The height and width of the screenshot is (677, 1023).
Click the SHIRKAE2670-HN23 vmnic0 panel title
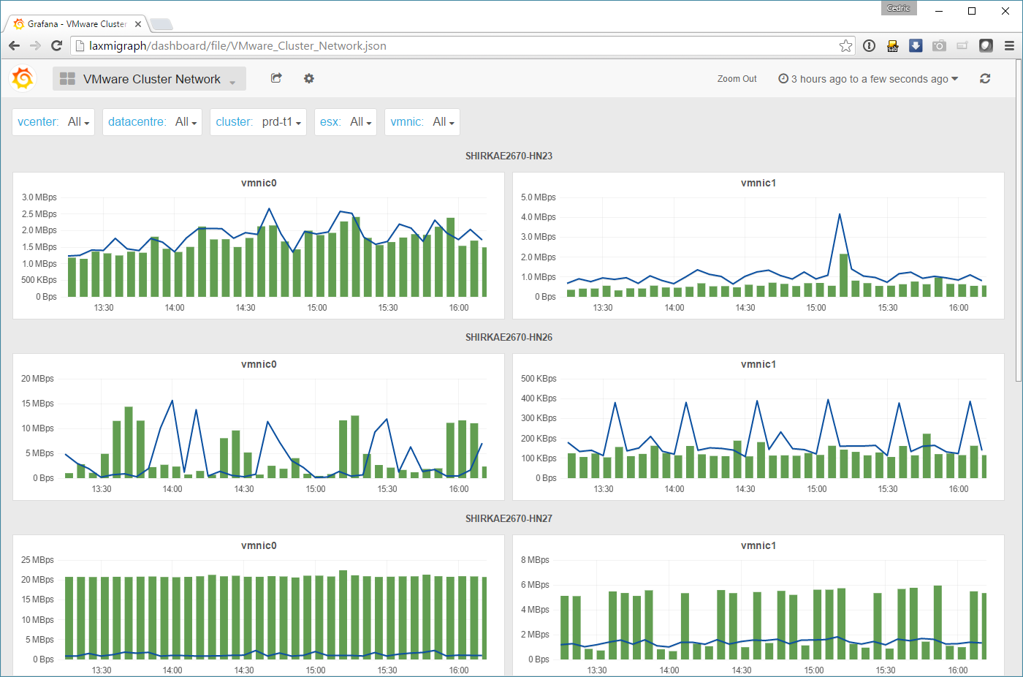(x=259, y=183)
